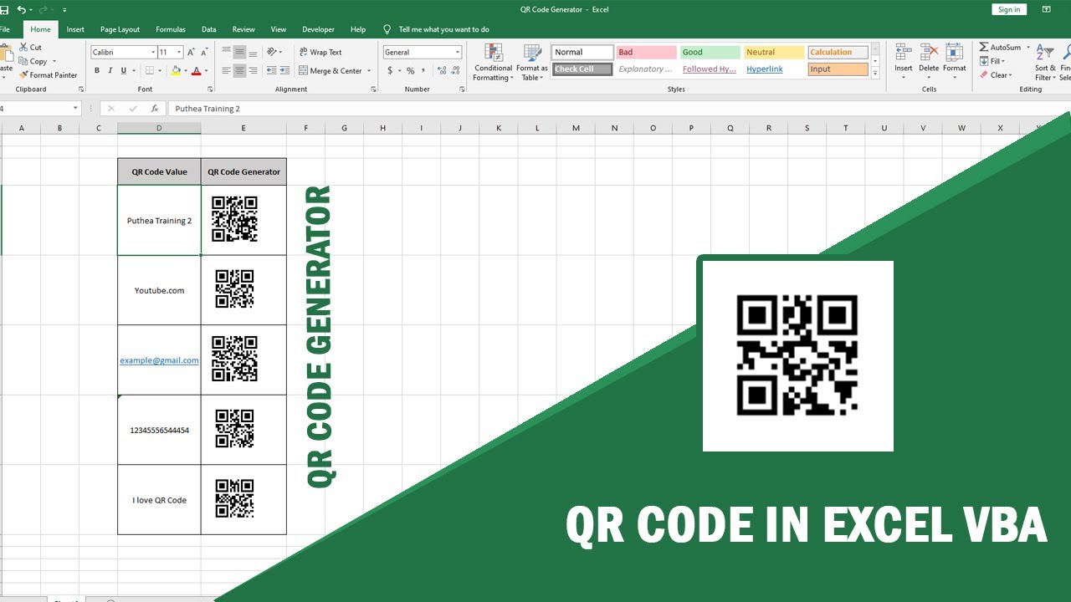The width and height of the screenshot is (1071, 602).
Task: Open the Developer tab
Action: pos(318,29)
